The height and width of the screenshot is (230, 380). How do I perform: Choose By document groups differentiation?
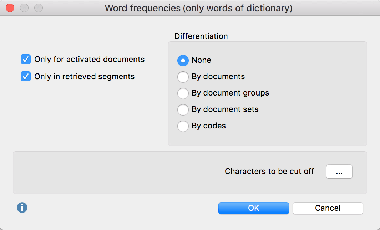[x=183, y=93]
